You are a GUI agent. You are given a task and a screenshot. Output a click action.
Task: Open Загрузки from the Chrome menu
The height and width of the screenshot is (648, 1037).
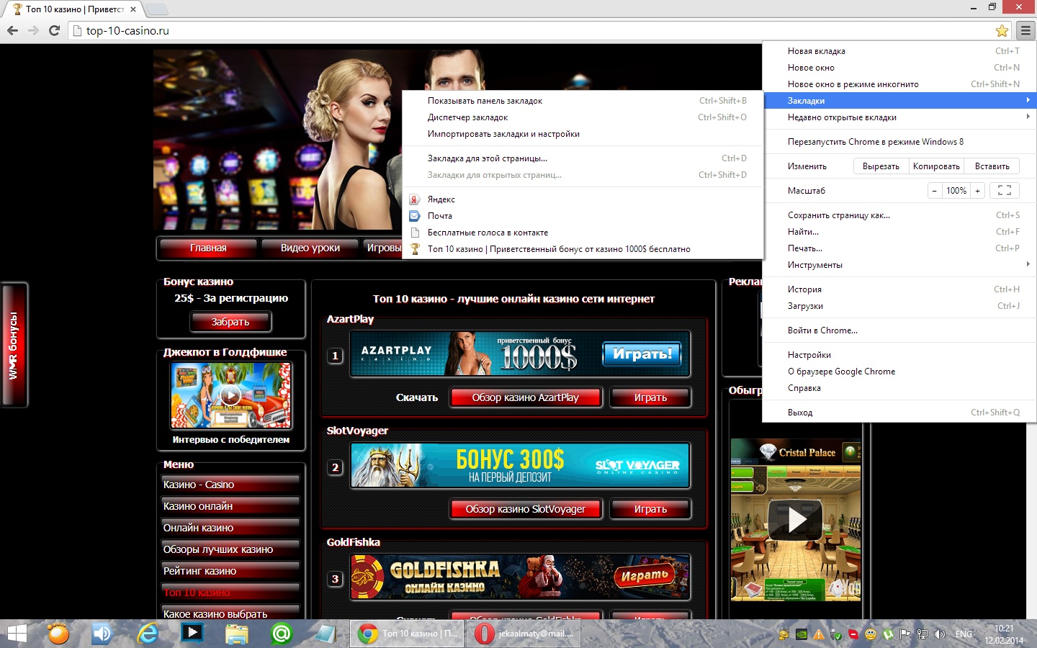click(899, 306)
